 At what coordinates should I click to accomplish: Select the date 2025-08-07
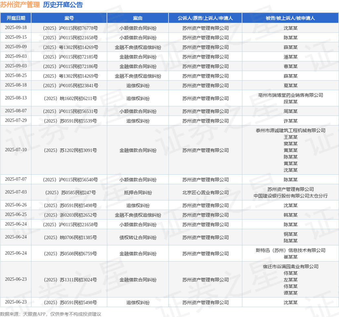point(16,111)
